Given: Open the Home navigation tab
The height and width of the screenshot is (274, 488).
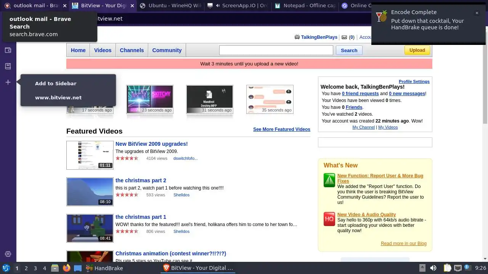Looking at the screenshot, I should point(78,50).
